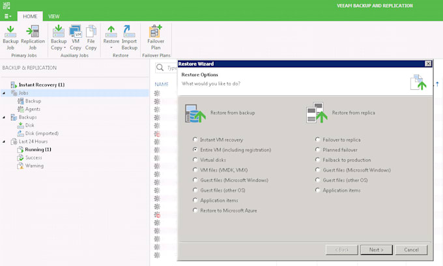443x266 pixels.
Task: Open Disk (imported) tree item
Action: click(x=42, y=133)
